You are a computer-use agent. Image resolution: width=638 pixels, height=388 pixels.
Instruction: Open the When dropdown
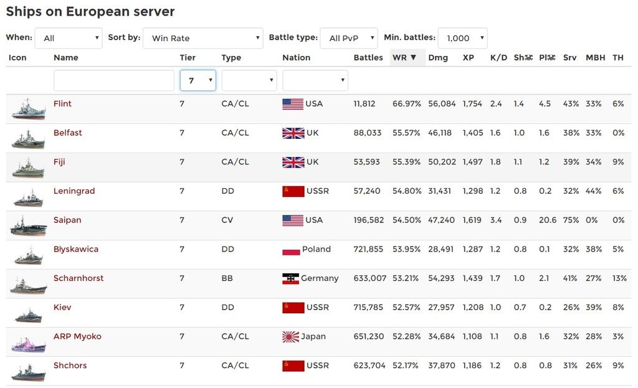coord(69,38)
